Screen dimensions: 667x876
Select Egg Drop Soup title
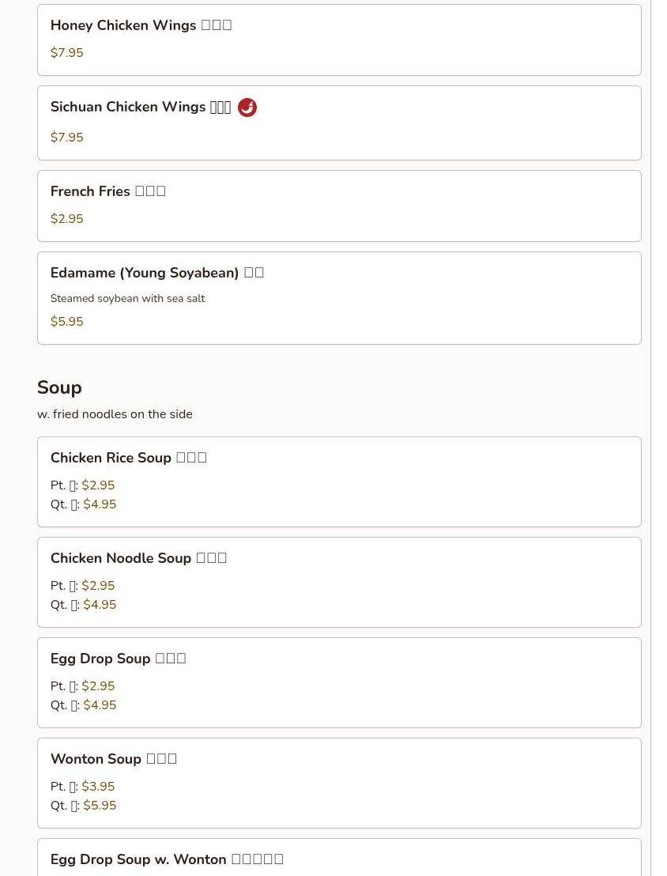coord(118,658)
